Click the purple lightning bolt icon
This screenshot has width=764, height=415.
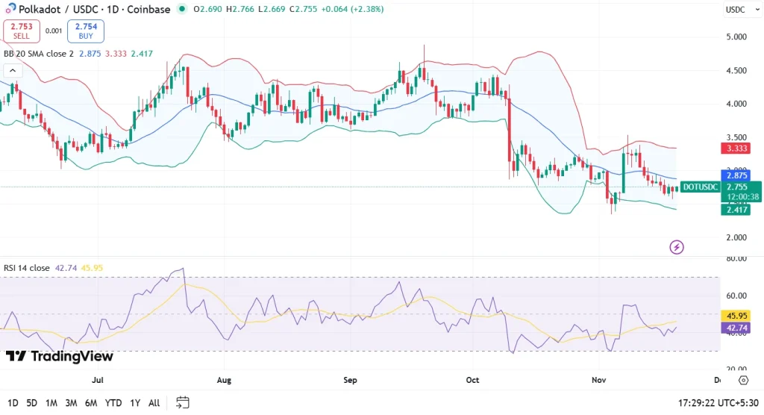677,247
